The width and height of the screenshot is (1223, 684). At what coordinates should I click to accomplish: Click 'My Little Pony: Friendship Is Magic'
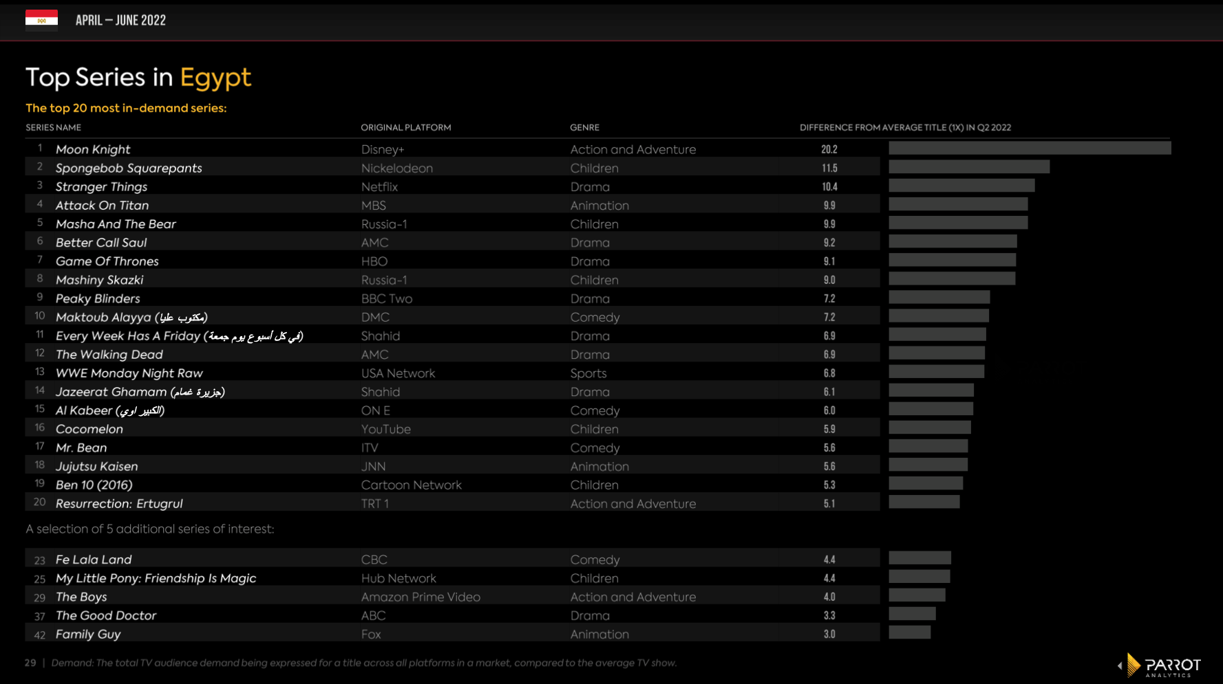pyautogui.click(x=156, y=578)
